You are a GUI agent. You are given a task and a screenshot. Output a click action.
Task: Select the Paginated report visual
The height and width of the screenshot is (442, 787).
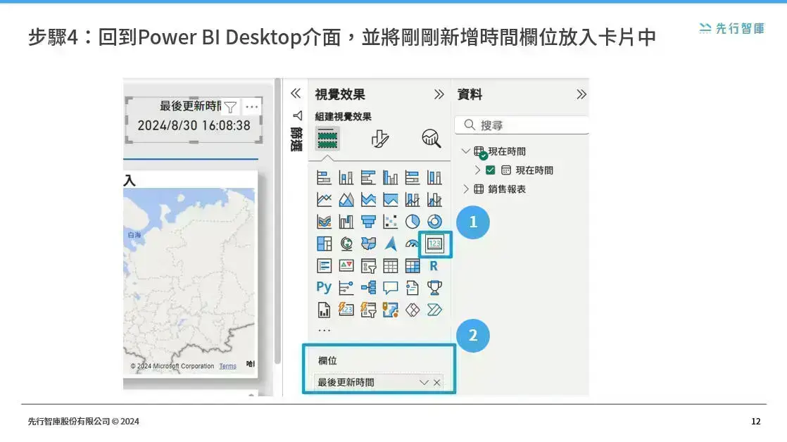(324, 310)
